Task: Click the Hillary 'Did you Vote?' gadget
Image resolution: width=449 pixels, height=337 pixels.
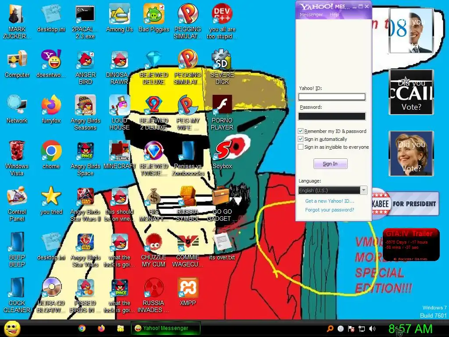Action: click(411, 153)
